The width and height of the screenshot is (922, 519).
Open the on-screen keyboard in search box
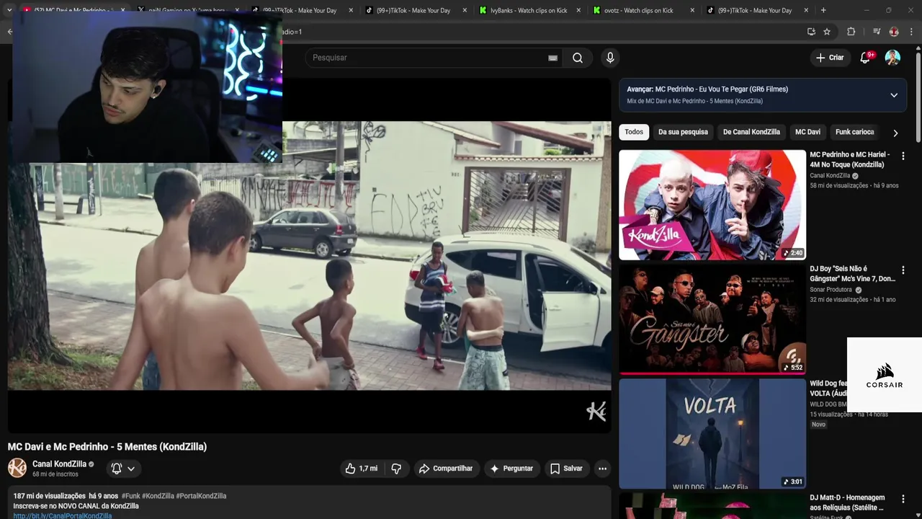(552, 58)
